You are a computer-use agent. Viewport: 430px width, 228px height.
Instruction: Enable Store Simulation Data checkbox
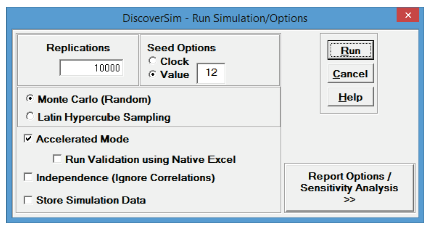pyautogui.click(x=28, y=200)
